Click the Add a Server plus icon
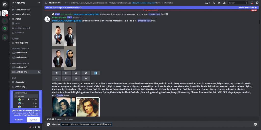 click(5, 21)
